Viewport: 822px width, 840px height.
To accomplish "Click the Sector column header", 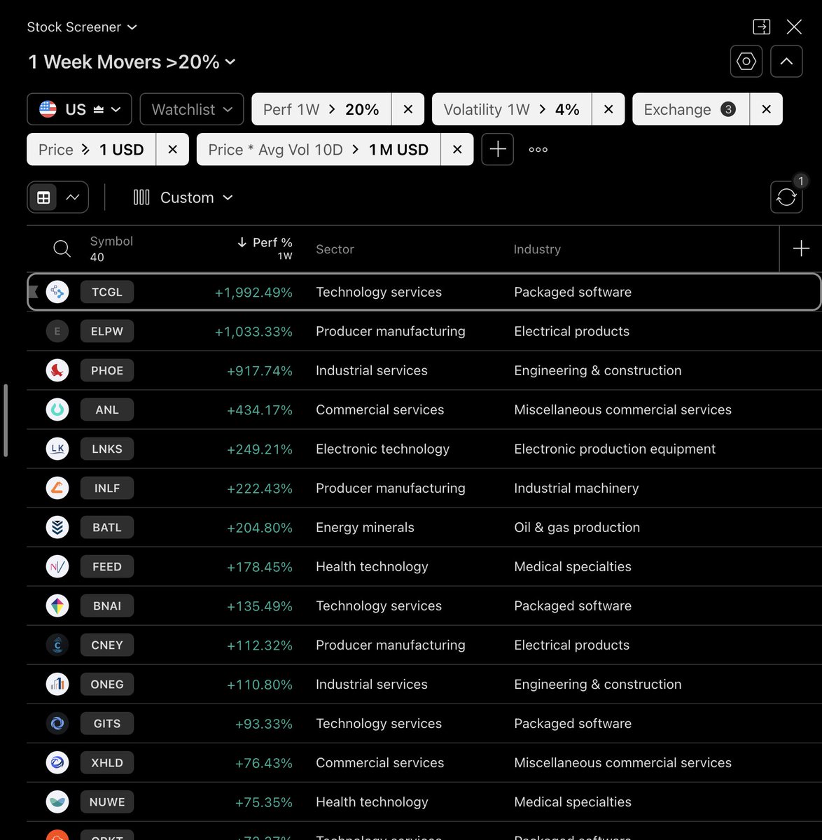I will [x=335, y=249].
